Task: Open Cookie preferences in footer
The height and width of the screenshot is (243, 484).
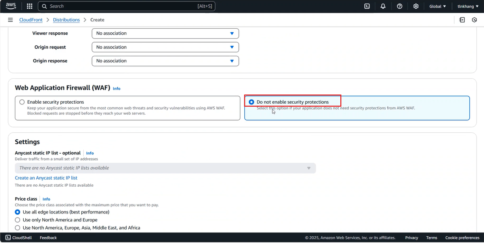Action: [462, 237]
